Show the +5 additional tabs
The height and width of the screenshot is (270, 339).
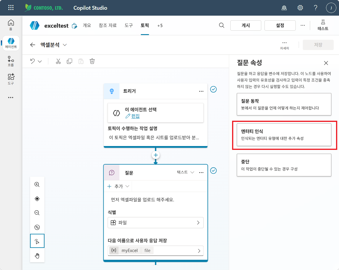tap(160, 26)
